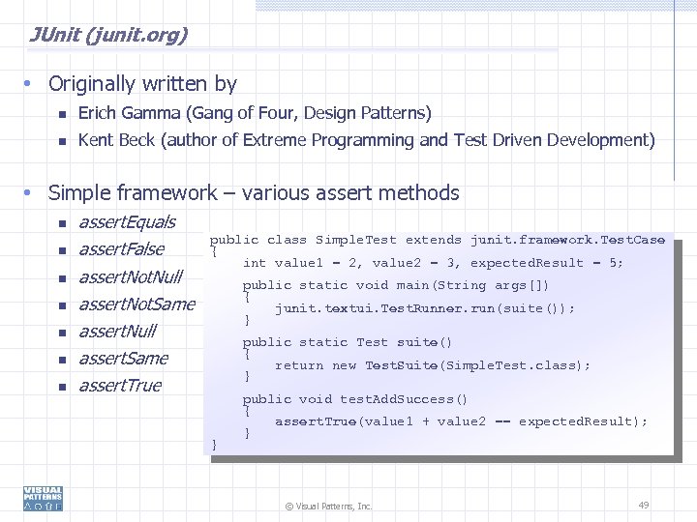
Task: Click the 'public void testAddSuccess()' line
Action: tap(354, 399)
